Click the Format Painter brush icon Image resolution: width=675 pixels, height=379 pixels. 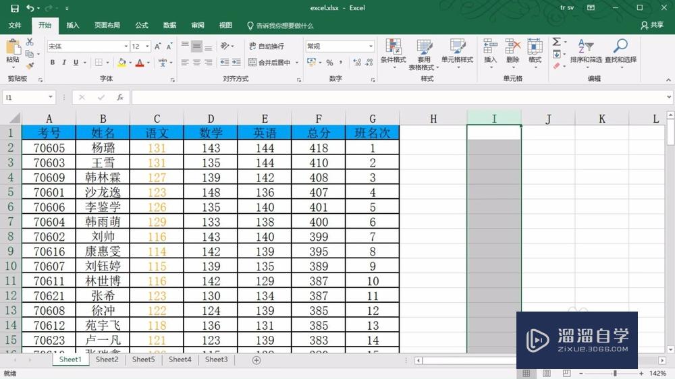[x=30, y=66]
